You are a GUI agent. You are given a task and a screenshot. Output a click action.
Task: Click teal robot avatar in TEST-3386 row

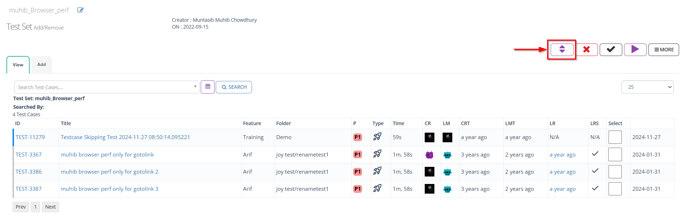(x=447, y=172)
